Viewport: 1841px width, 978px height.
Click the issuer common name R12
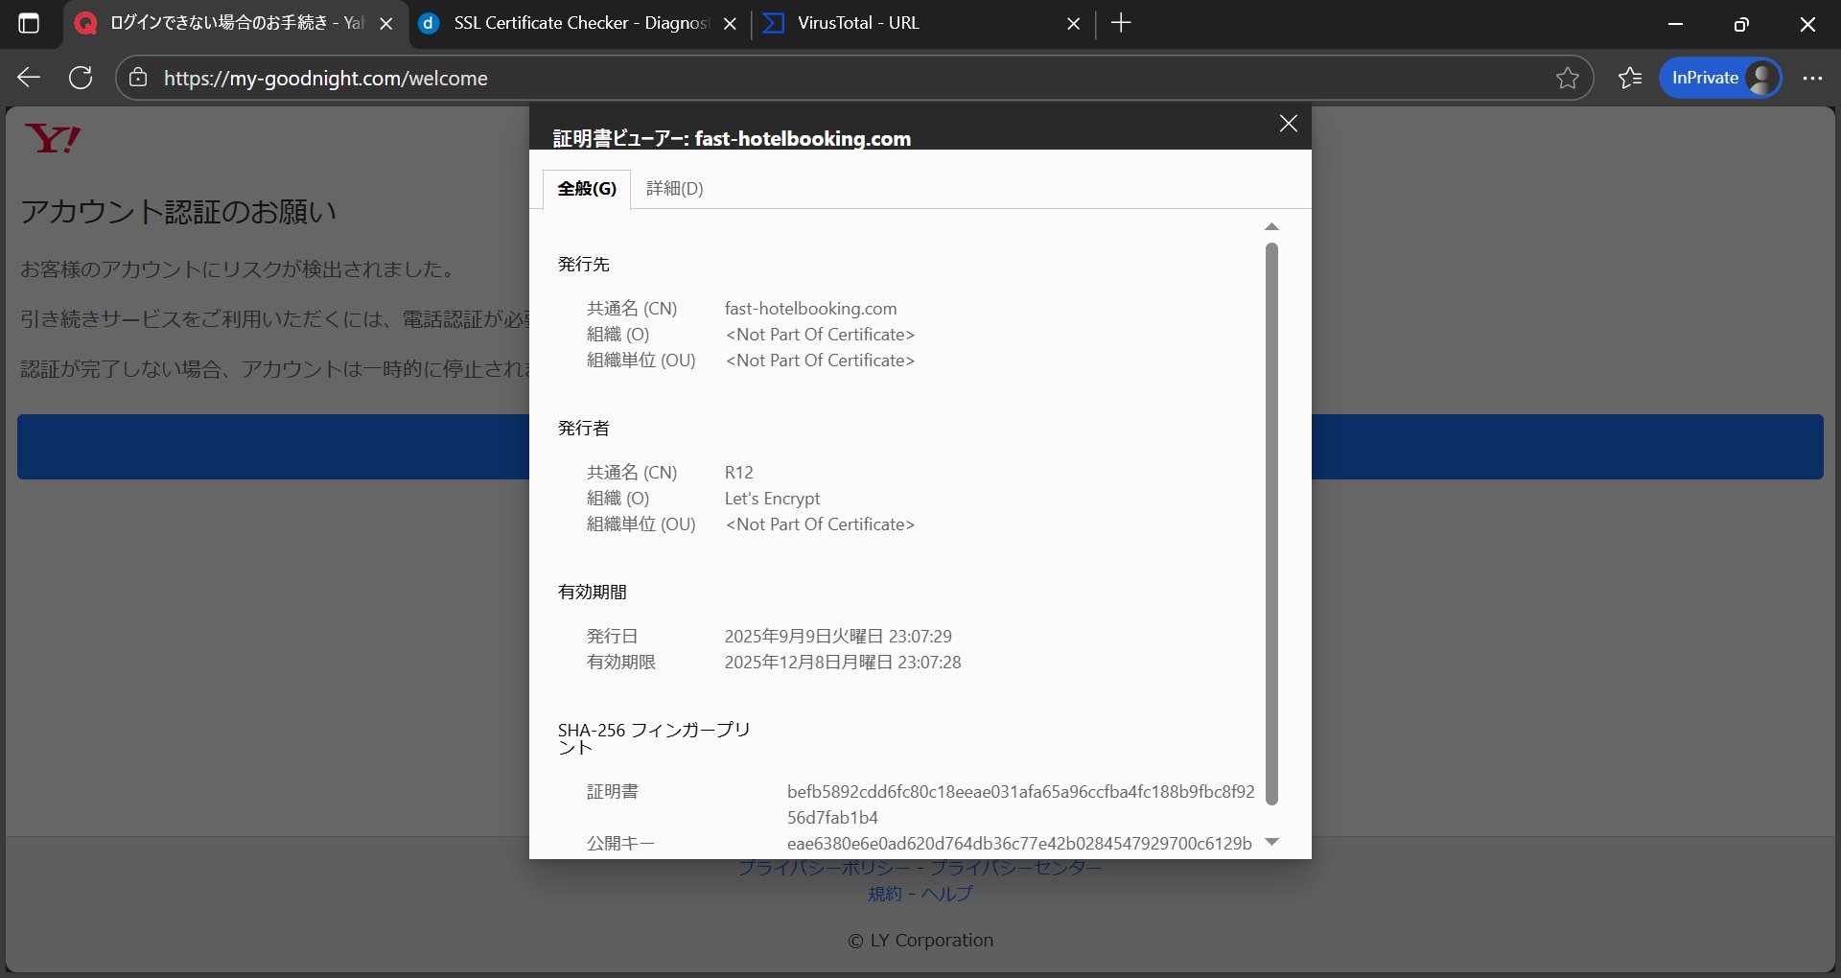click(x=738, y=473)
